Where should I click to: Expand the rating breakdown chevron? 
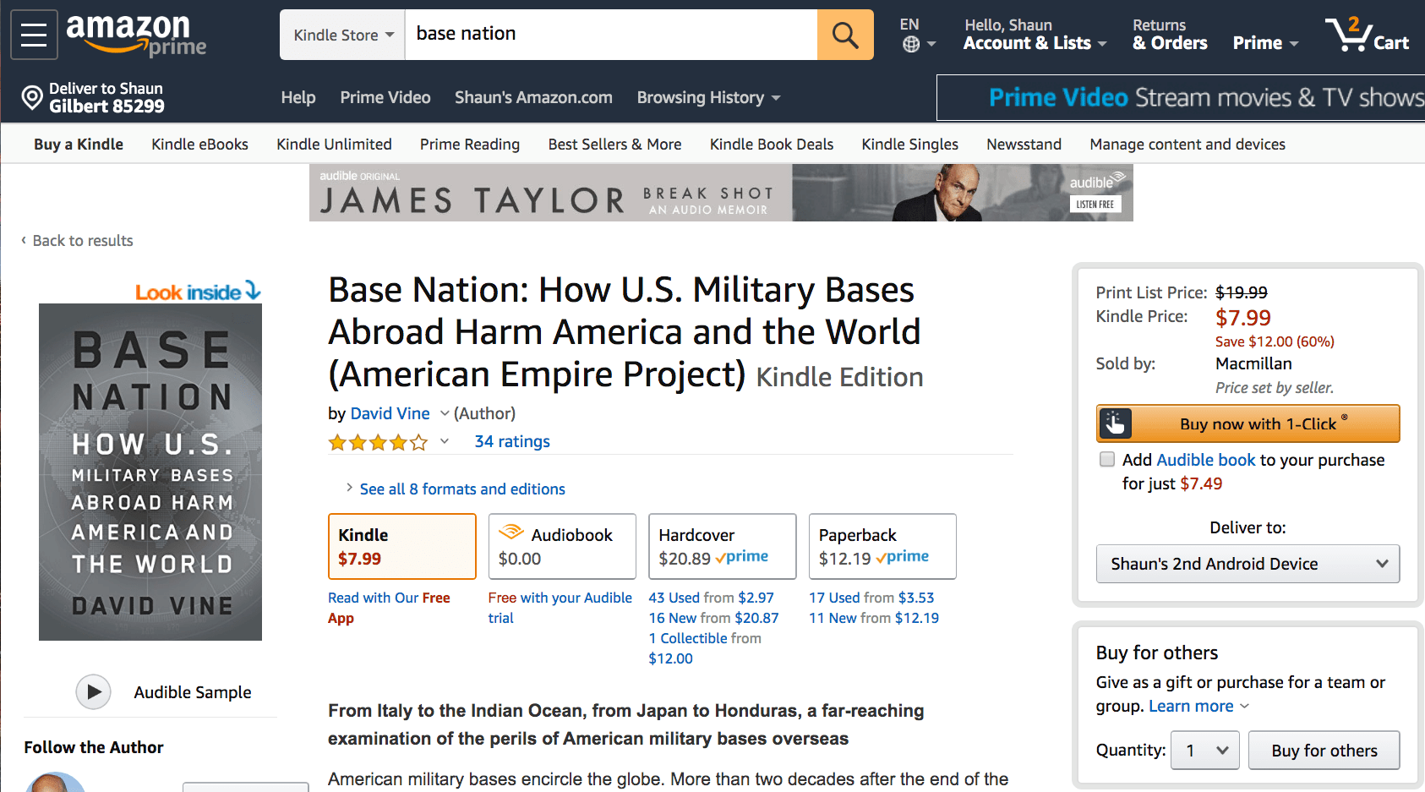(x=445, y=441)
